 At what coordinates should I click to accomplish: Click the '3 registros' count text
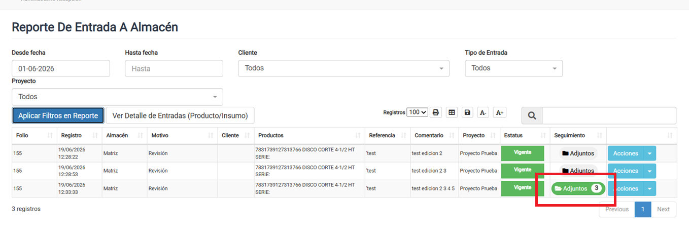(x=26, y=209)
